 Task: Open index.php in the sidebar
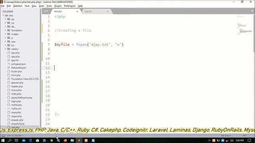pyautogui.click(x=16, y=94)
